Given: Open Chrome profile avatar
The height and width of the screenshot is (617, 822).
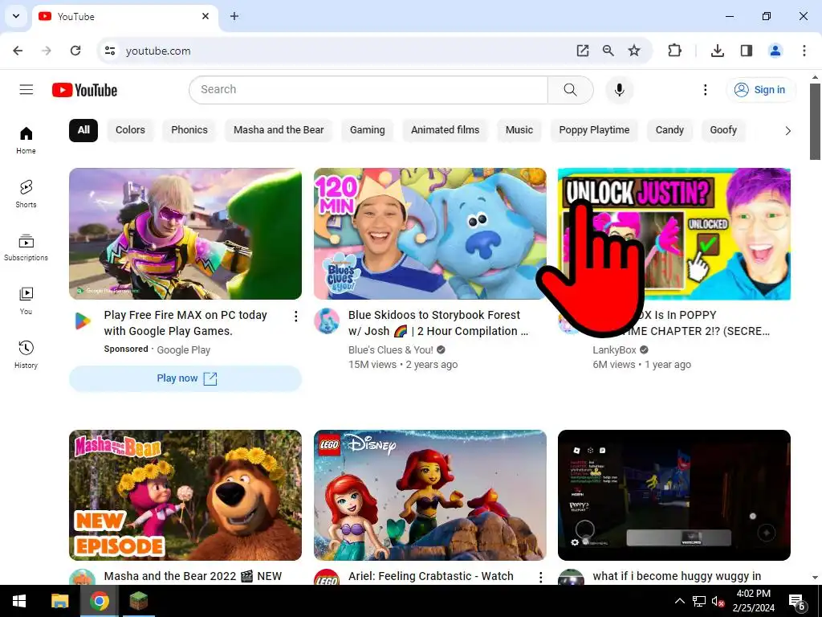Looking at the screenshot, I should (x=775, y=51).
